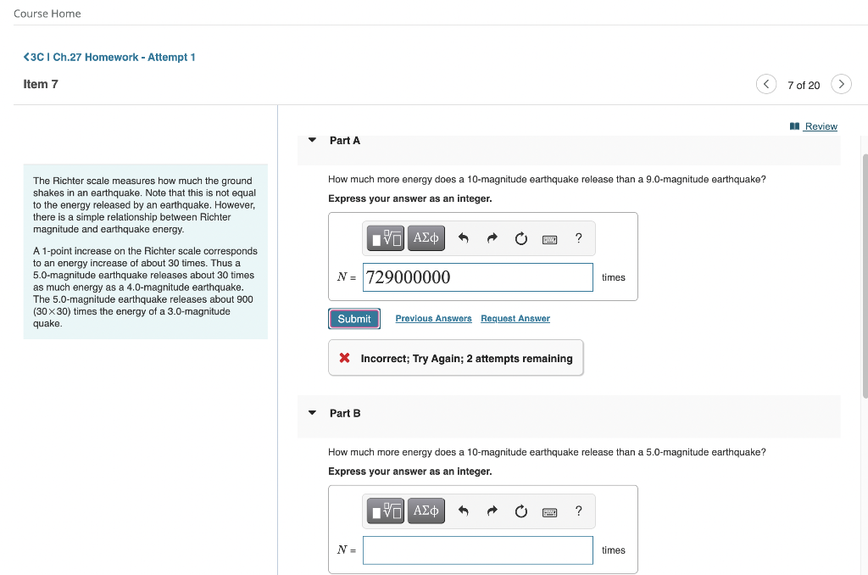The image size is (868, 575).
Task: Reset the Part A answer with the circular arrow
Action: pos(521,239)
